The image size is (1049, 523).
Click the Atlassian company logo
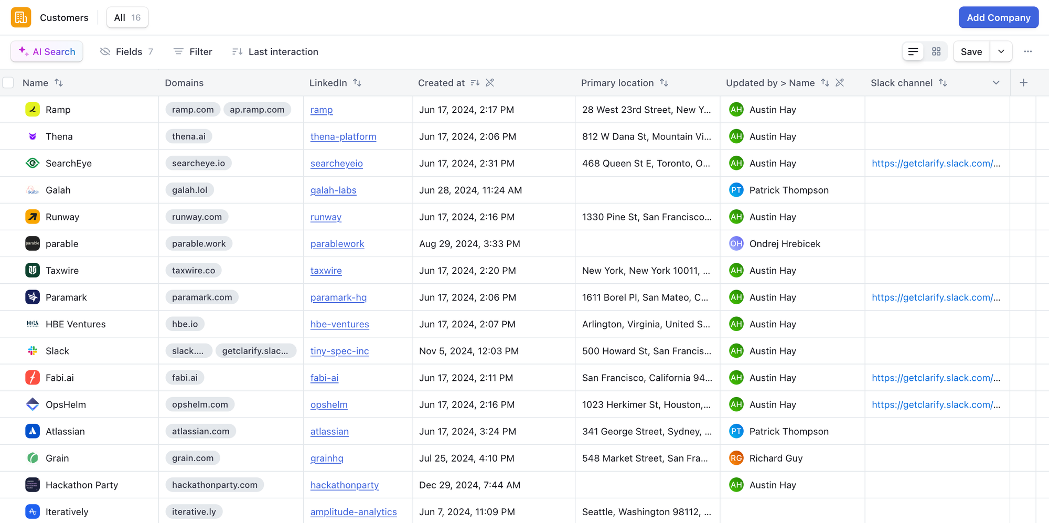(x=33, y=431)
